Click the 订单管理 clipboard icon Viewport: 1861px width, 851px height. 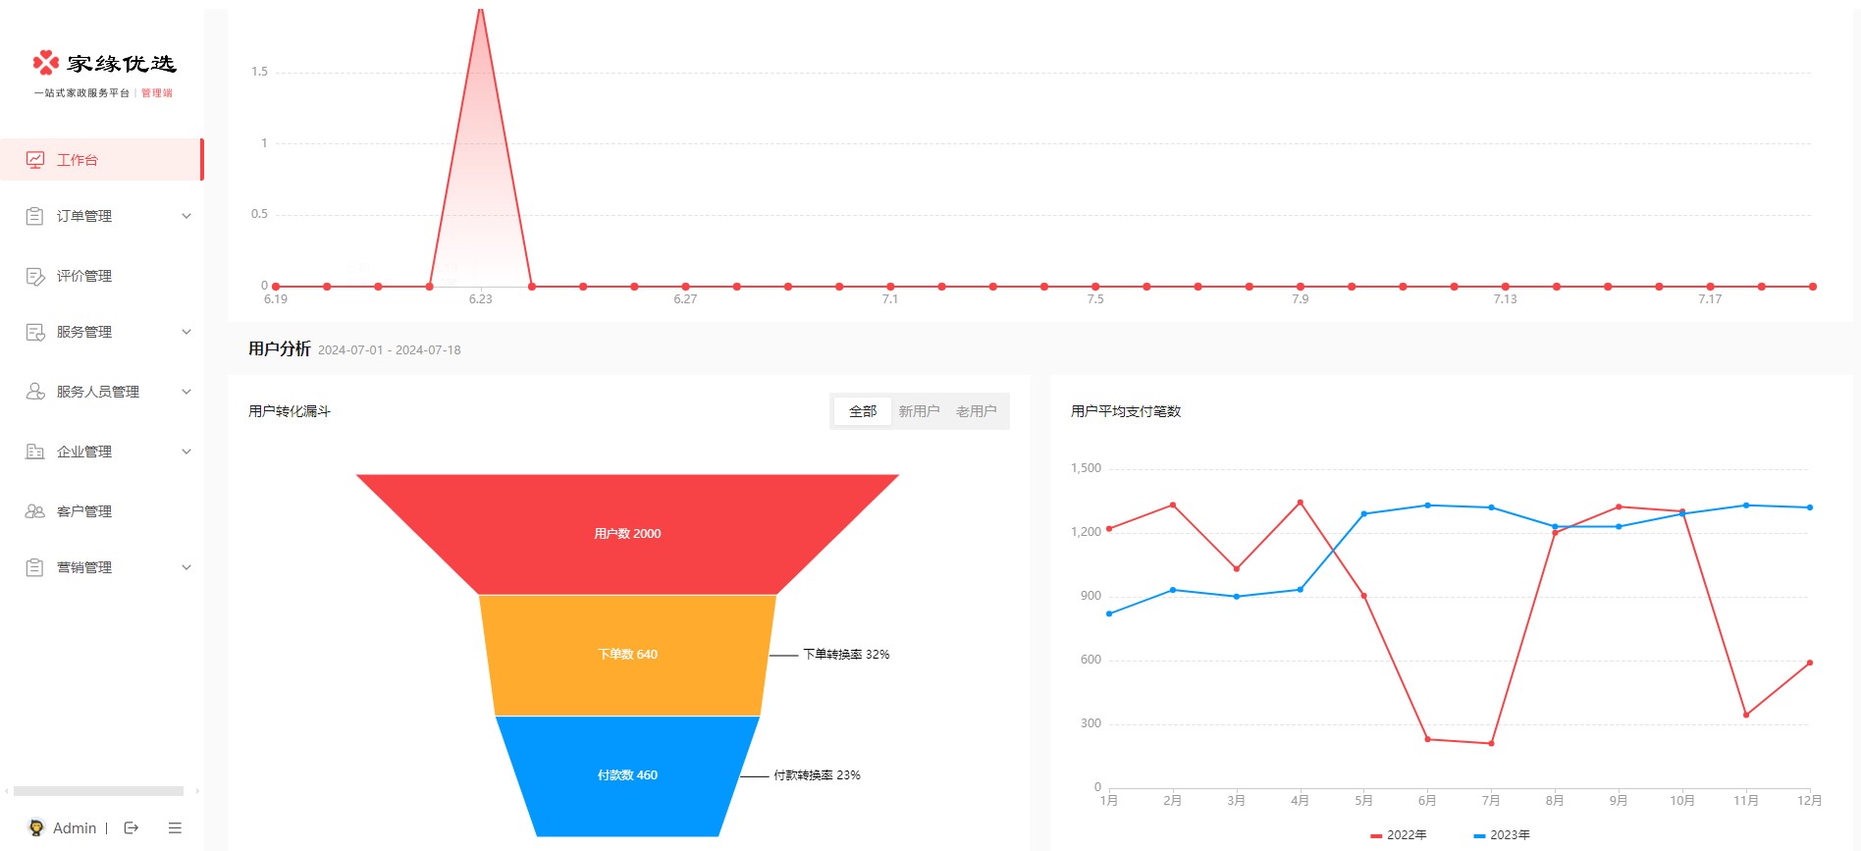[x=35, y=216]
